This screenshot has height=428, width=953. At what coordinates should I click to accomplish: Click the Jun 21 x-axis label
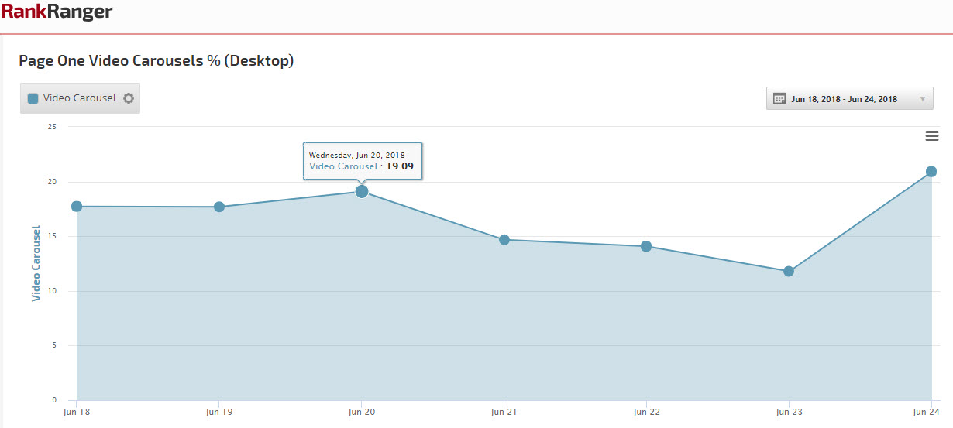pos(504,413)
